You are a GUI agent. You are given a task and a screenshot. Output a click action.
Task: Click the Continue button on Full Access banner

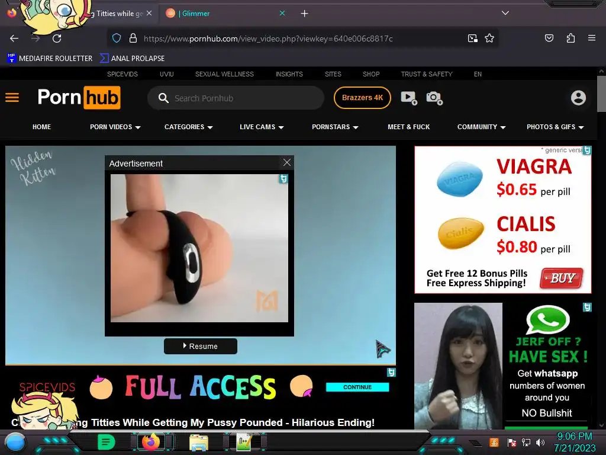coord(357,387)
